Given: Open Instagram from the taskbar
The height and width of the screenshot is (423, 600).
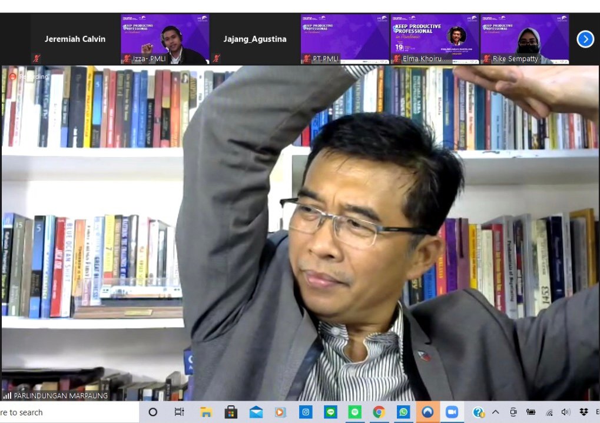Looking at the screenshot, I should click(x=306, y=412).
